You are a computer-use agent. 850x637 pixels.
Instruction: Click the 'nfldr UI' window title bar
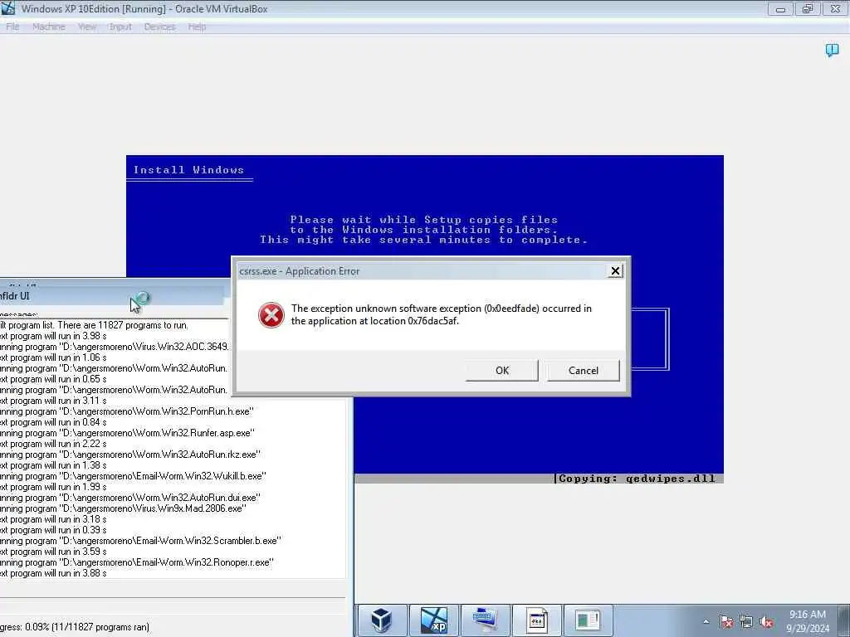click(112, 296)
